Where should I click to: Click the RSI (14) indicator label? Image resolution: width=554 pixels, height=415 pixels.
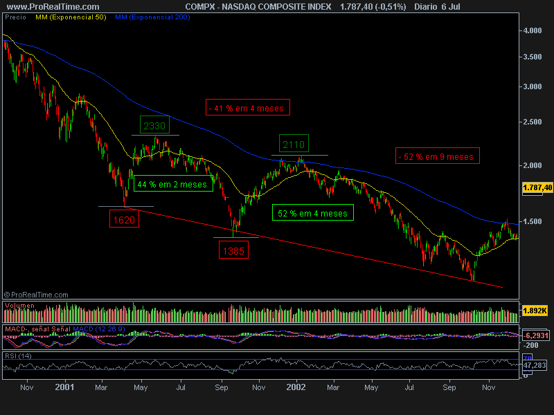pyautogui.click(x=18, y=356)
